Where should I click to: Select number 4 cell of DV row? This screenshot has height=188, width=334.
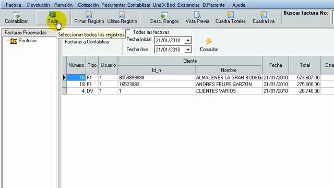76,91
